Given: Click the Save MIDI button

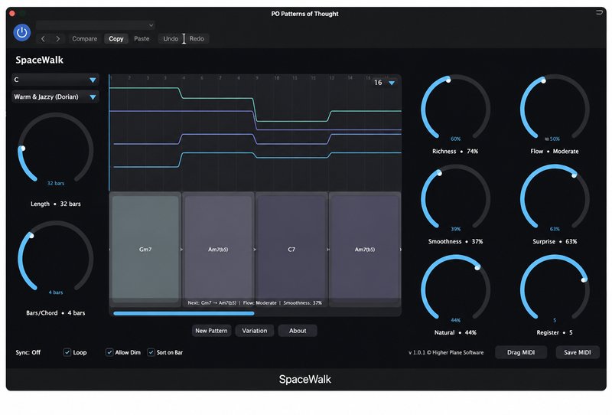Looking at the screenshot, I should point(578,352).
